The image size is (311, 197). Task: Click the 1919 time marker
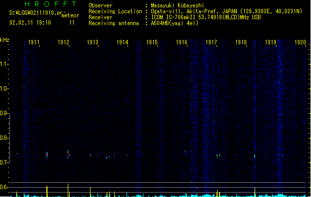pyautogui.click(x=270, y=42)
